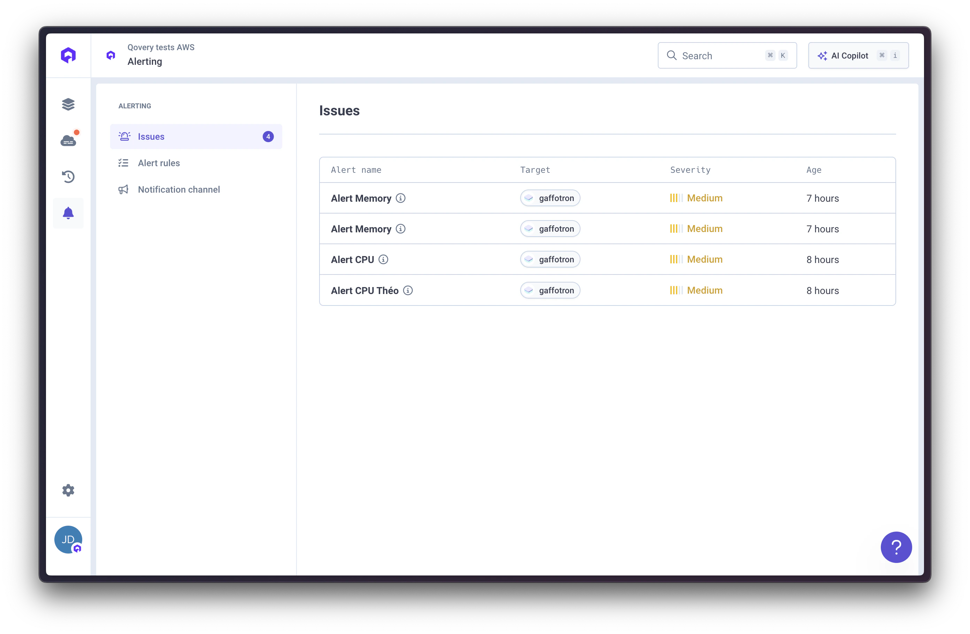This screenshot has width=970, height=634.
Task: Open the services layers icon in the sidebar
Action: (x=68, y=104)
